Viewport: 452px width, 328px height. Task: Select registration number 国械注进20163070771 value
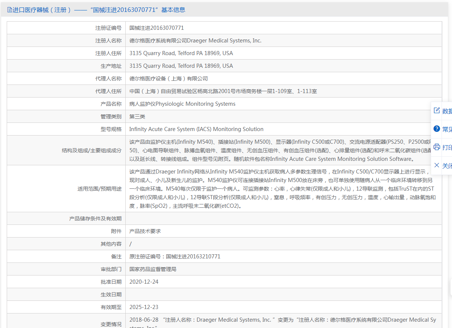point(157,28)
